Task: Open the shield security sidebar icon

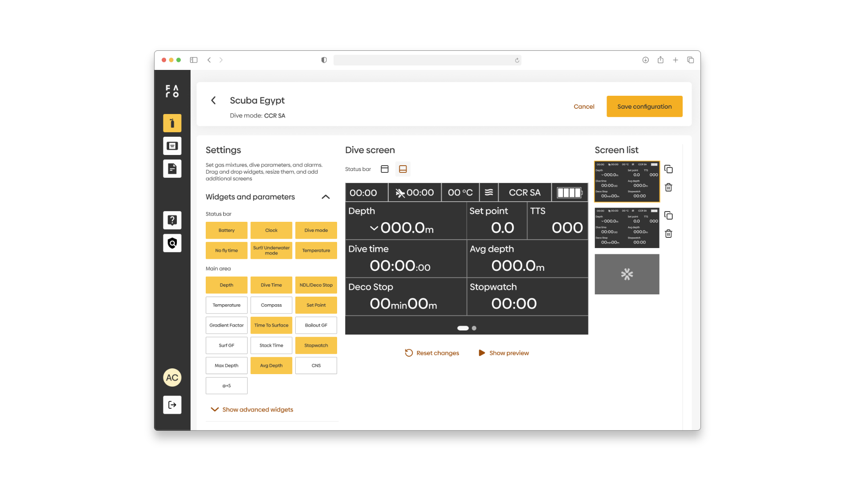Action: 172,243
